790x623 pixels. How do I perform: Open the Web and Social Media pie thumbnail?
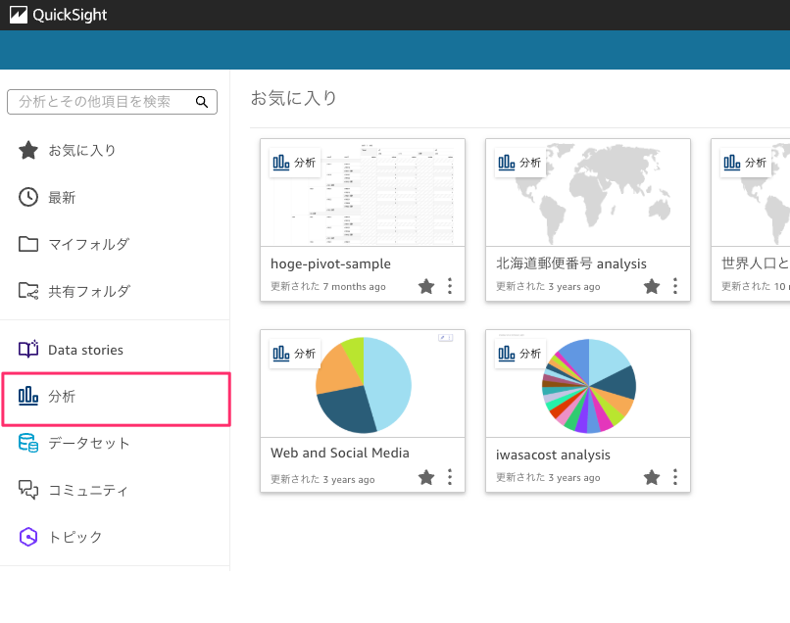363,384
